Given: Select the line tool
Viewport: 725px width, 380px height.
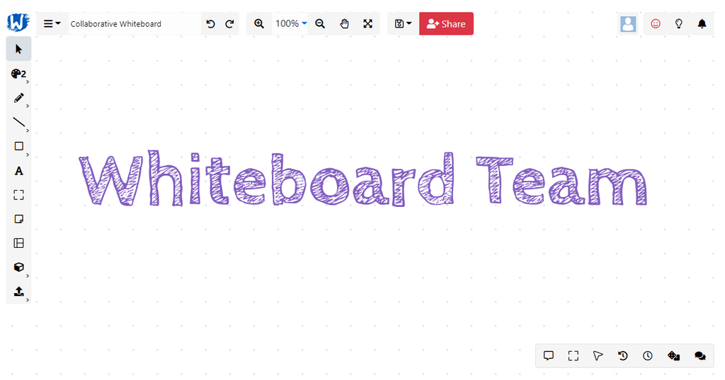Looking at the screenshot, I should [18, 122].
